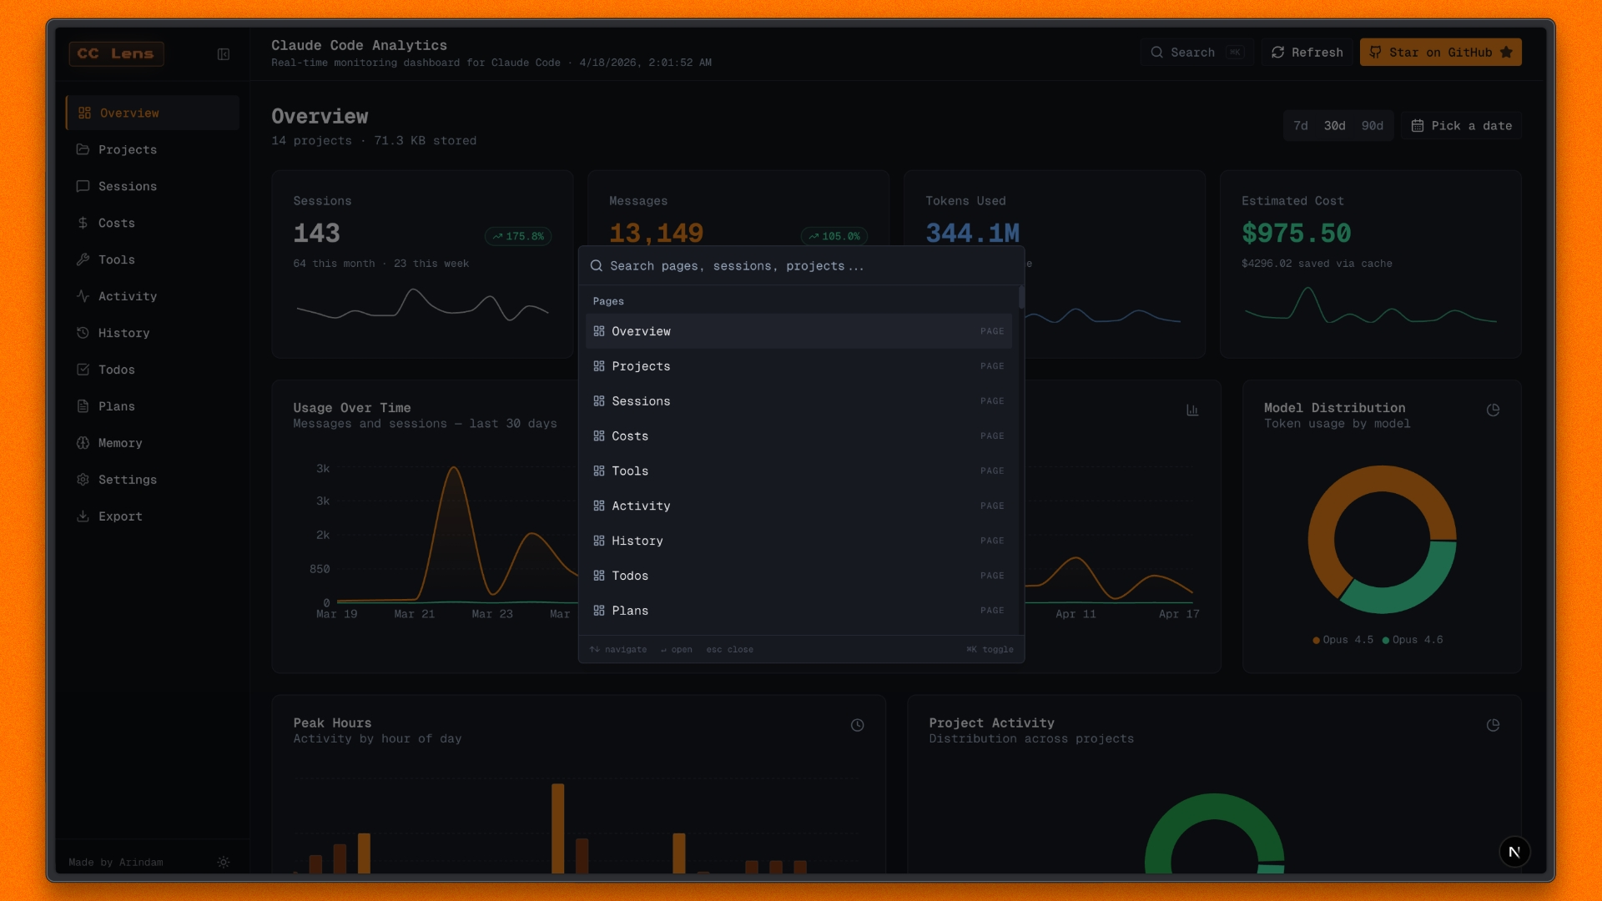Screen dimensions: 1602x901
Task: Click the pie chart icon on Model Distribution
Action: (x=1494, y=410)
